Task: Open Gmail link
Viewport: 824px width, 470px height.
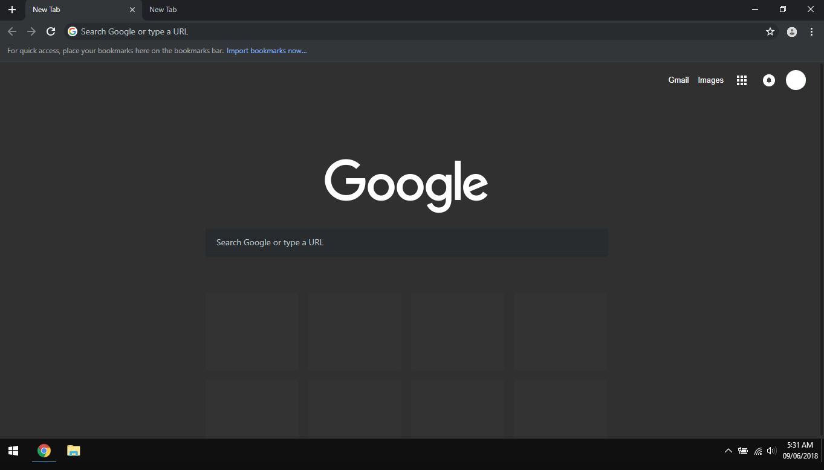Action: pos(678,80)
